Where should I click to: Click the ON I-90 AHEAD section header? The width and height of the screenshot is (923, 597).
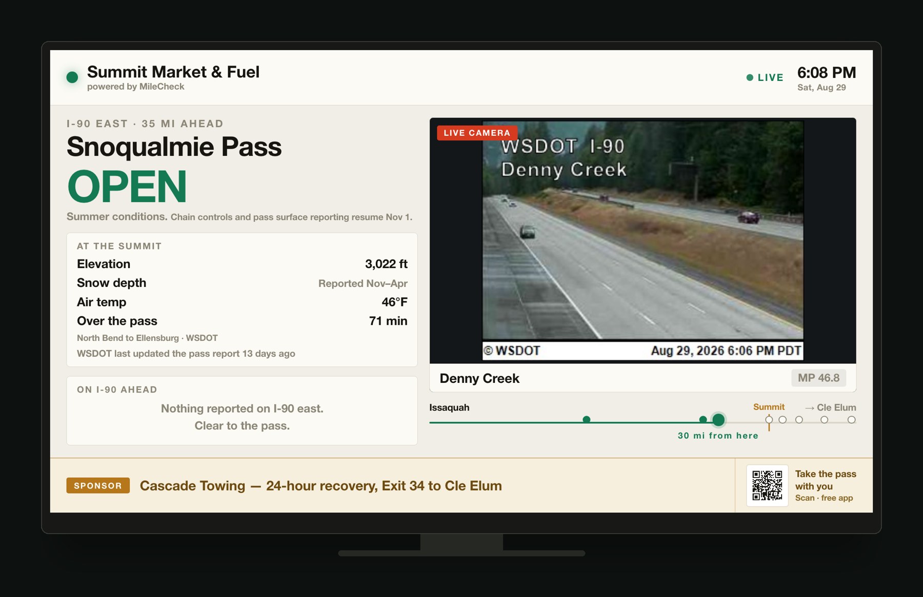click(x=117, y=389)
